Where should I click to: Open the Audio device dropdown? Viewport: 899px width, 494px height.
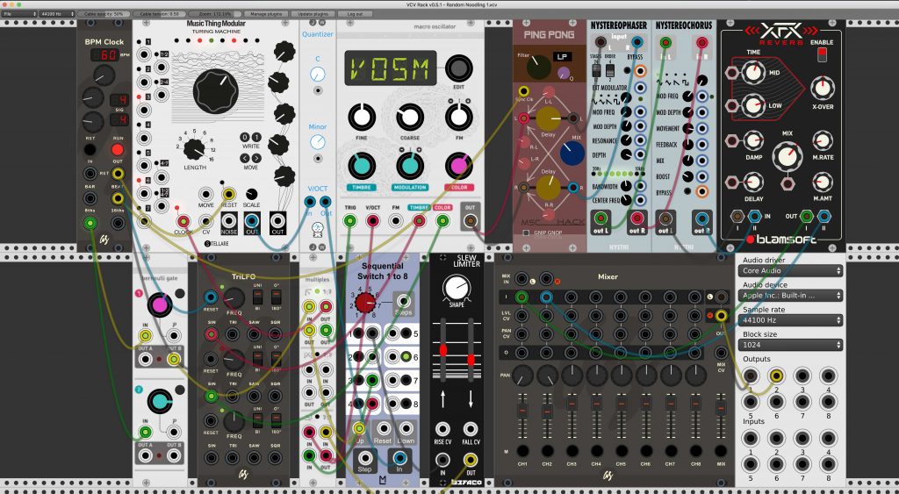tap(791, 295)
